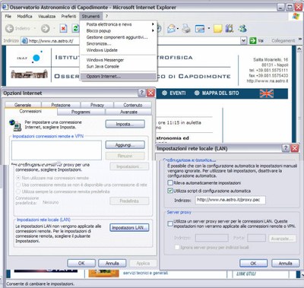The height and width of the screenshot is (288, 304).
Task: Open the Modifica menu
Action: pyautogui.click(x=24, y=16)
